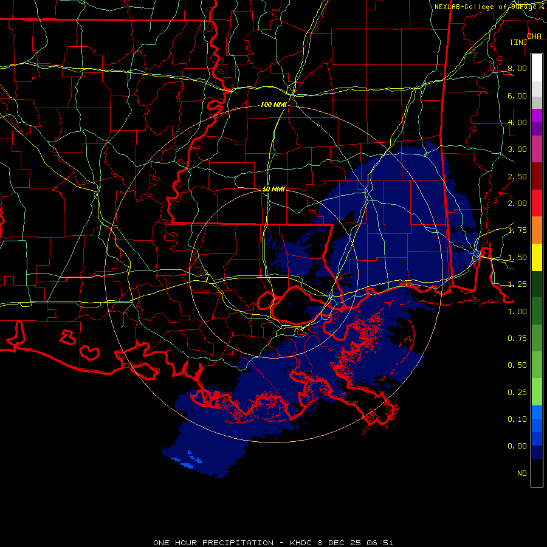Click the 0.10 legend label

click(x=517, y=419)
